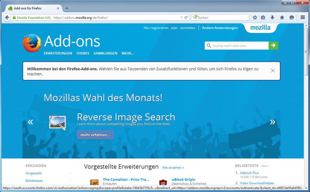Show bookmarks list icon in toolbar
The height and width of the screenshot is (192, 310).
click(263, 17)
